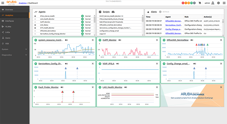Expand the System sidebar section
This screenshot has width=227, height=124.
(x=14, y=49)
